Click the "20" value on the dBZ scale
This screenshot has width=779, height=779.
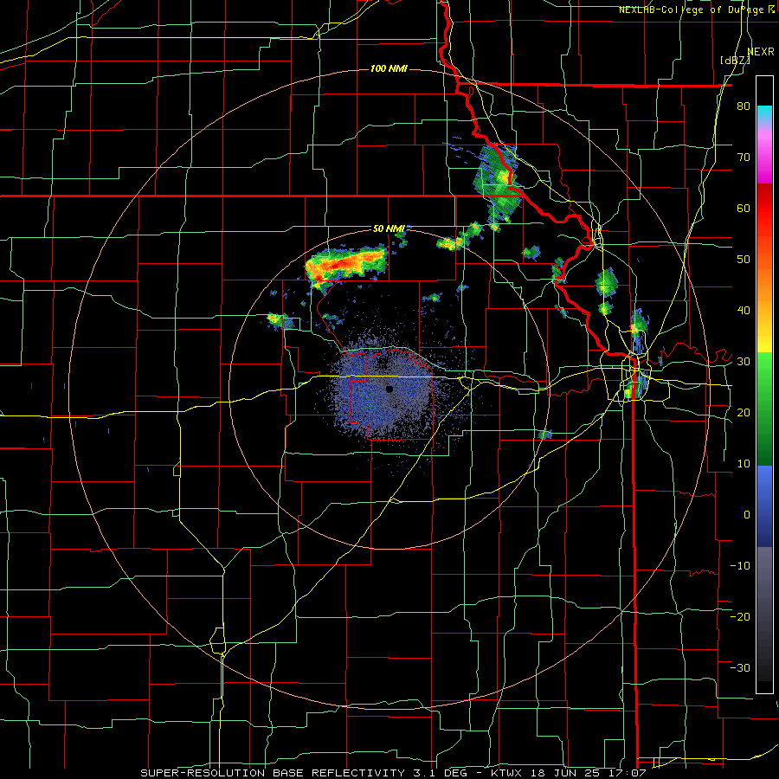click(744, 413)
